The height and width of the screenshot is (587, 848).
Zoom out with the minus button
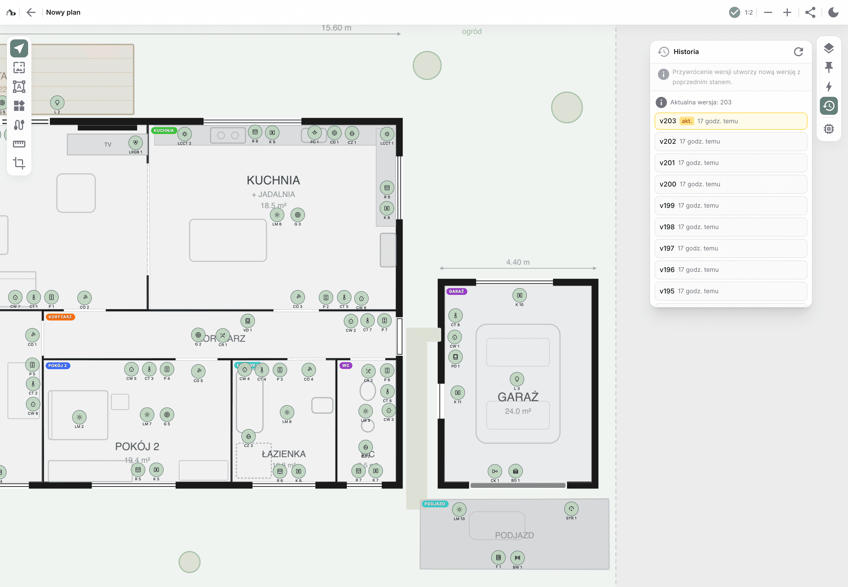tap(768, 12)
